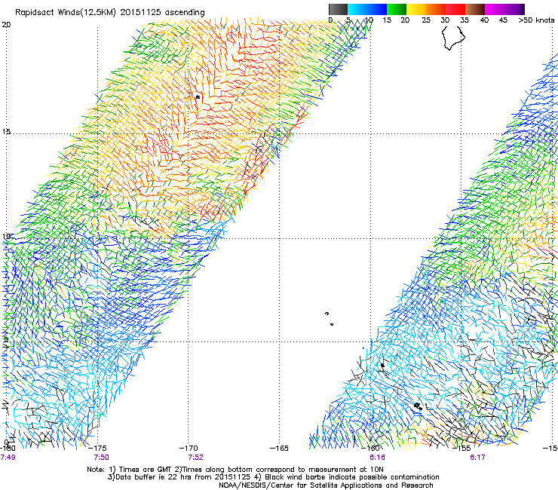This screenshot has height=490, width=558.
Task: Click the Hawaii island outline
Action: 453,38
